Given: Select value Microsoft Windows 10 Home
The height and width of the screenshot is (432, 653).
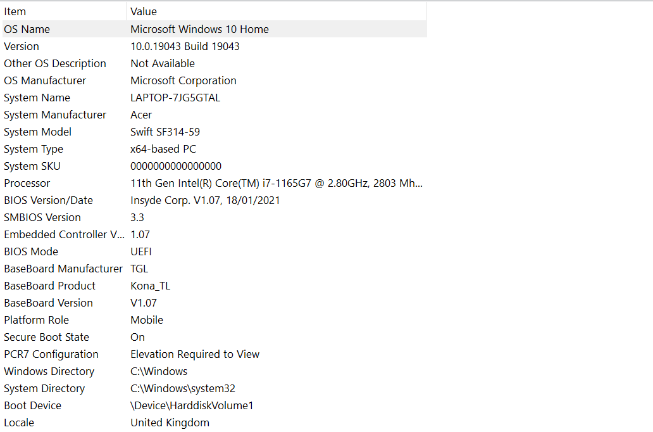Looking at the screenshot, I should [x=199, y=29].
